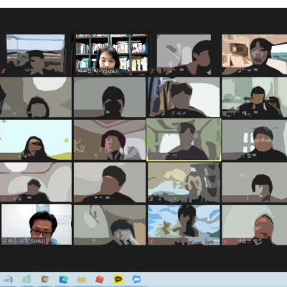This screenshot has width=287, height=287.
Task: Click the SM&J name label on the glasses man's video
Action: coord(24,241)
